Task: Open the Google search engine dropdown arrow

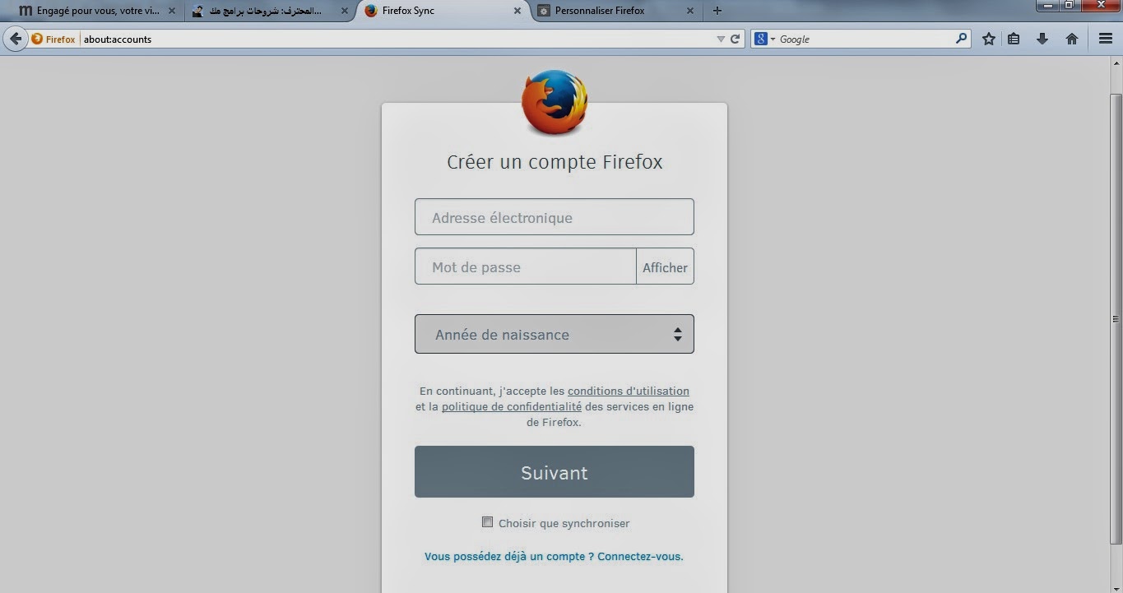Action: [x=773, y=39]
